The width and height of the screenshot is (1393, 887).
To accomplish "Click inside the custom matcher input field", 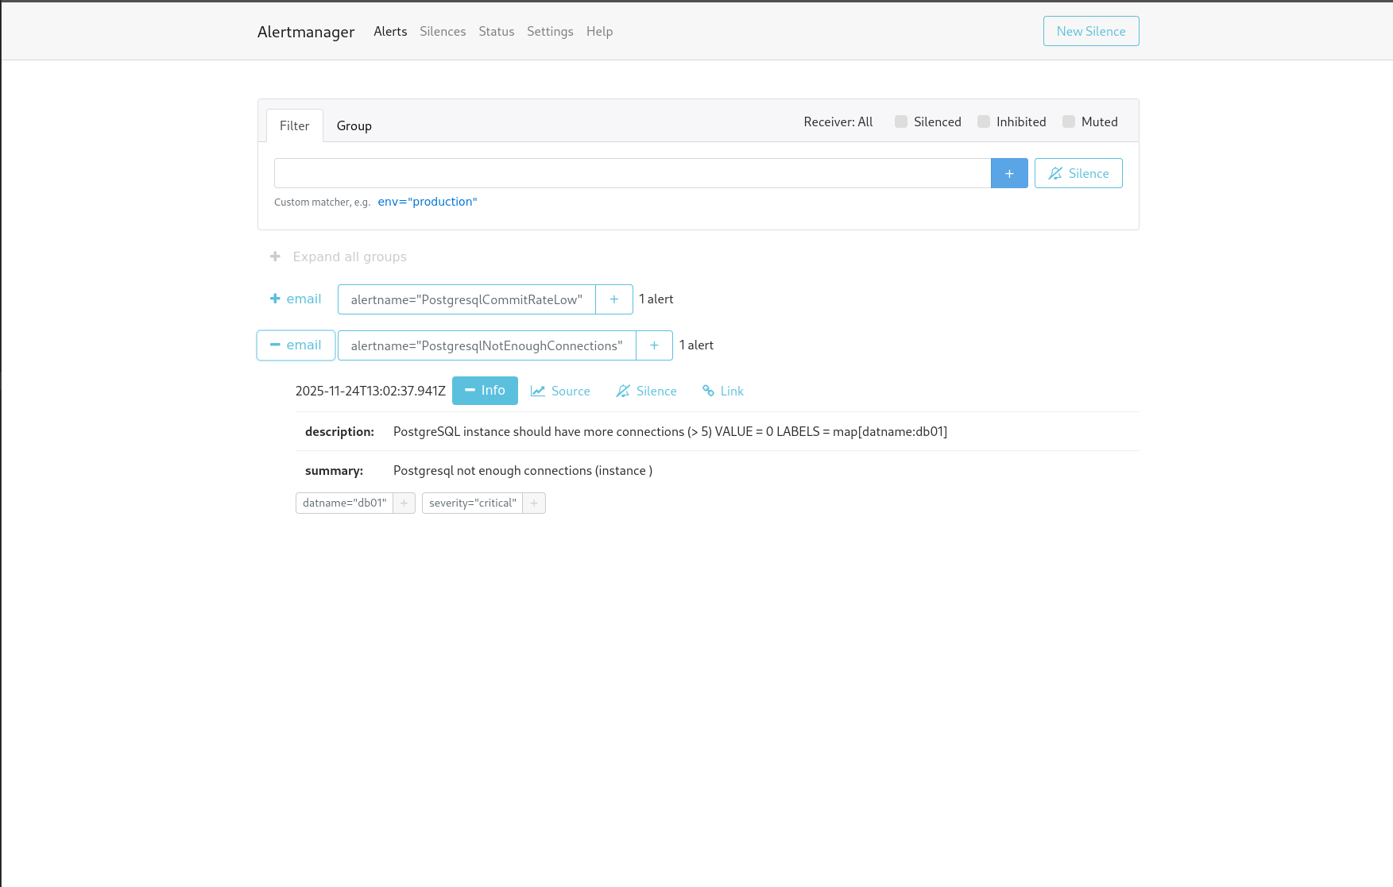I will click(x=632, y=172).
